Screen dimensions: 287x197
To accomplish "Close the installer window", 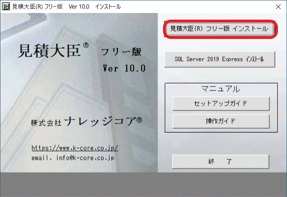I will (x=276, y=7).
